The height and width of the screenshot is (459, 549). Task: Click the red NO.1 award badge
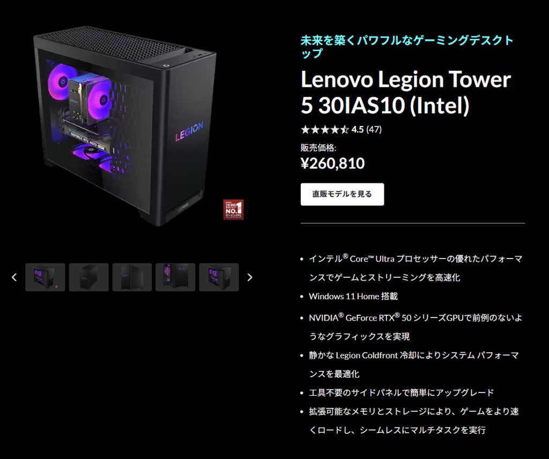pyautogui.click(x=234, y=210)
